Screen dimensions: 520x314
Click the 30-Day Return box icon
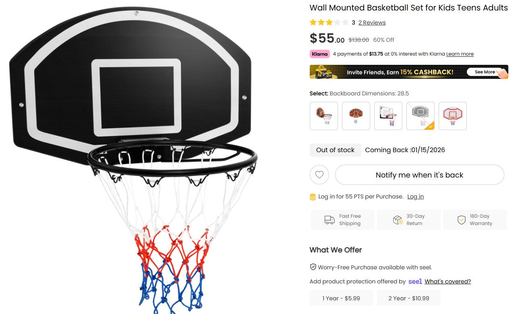pyautogui.click(x=398, y=220)
